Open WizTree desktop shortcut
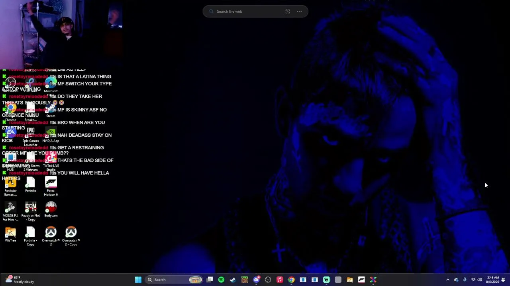The image size is (510, 286). tap(10, 235)
